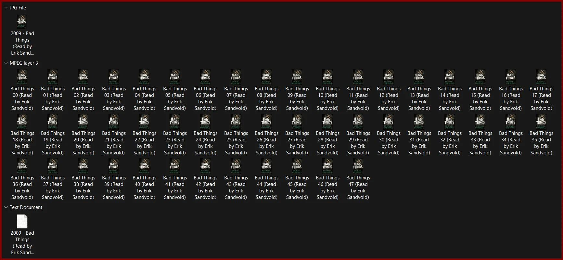
Task: Click the 'Bad Things 41 (Read by Erik Sandvold)' filename
Action: tap(175, 188)
